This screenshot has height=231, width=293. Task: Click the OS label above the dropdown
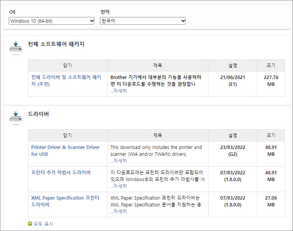click(x=12, y=12)
